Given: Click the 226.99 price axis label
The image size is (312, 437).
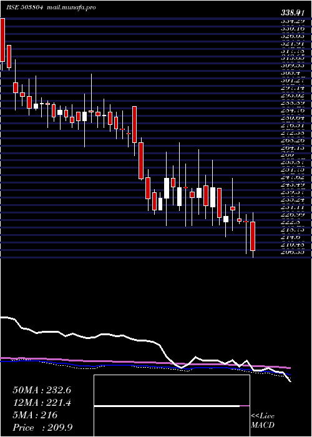Looking at the screenshot, I should [x=292, y=215].
